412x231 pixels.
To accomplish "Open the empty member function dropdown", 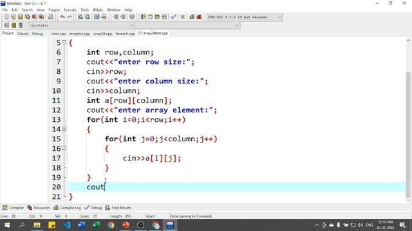I will coord(187,26).
